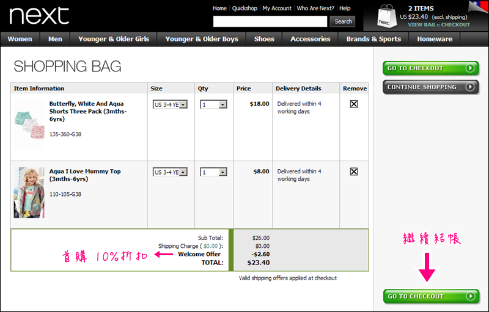Click the SHOPPING BAG heading
Image resolution: width=489 pixels, height=312 pixels.
pos(67,67)
